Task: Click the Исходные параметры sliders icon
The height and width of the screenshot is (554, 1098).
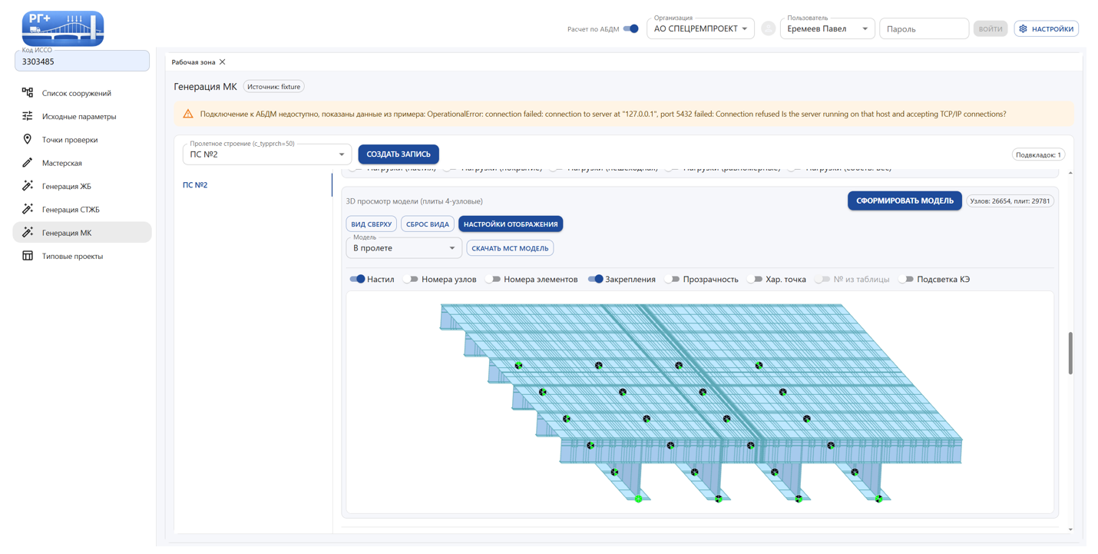Action: click(x=28, y=116)
